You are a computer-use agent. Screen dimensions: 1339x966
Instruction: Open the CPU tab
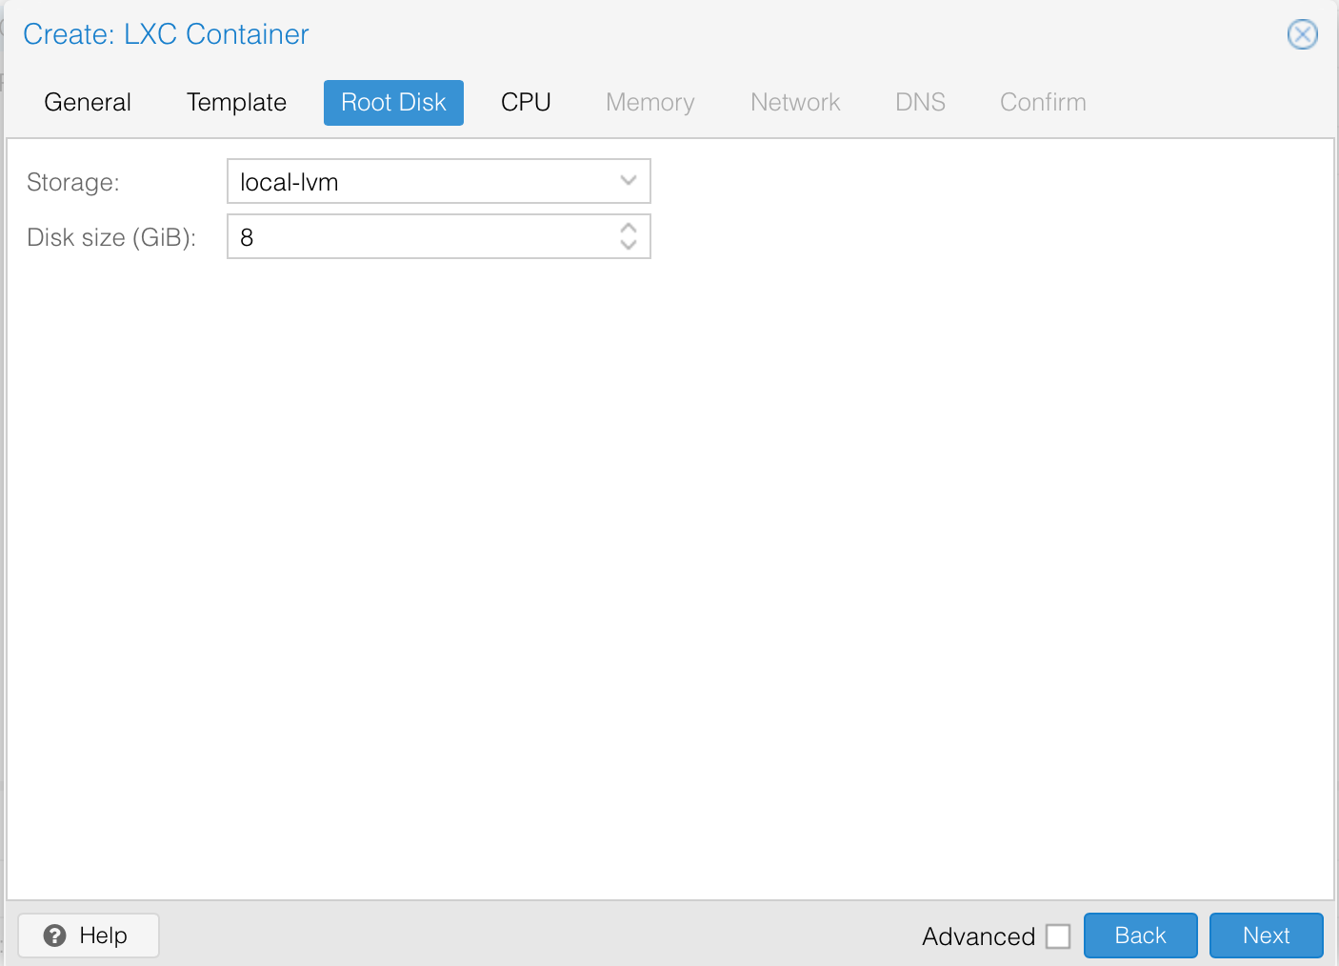526,102
